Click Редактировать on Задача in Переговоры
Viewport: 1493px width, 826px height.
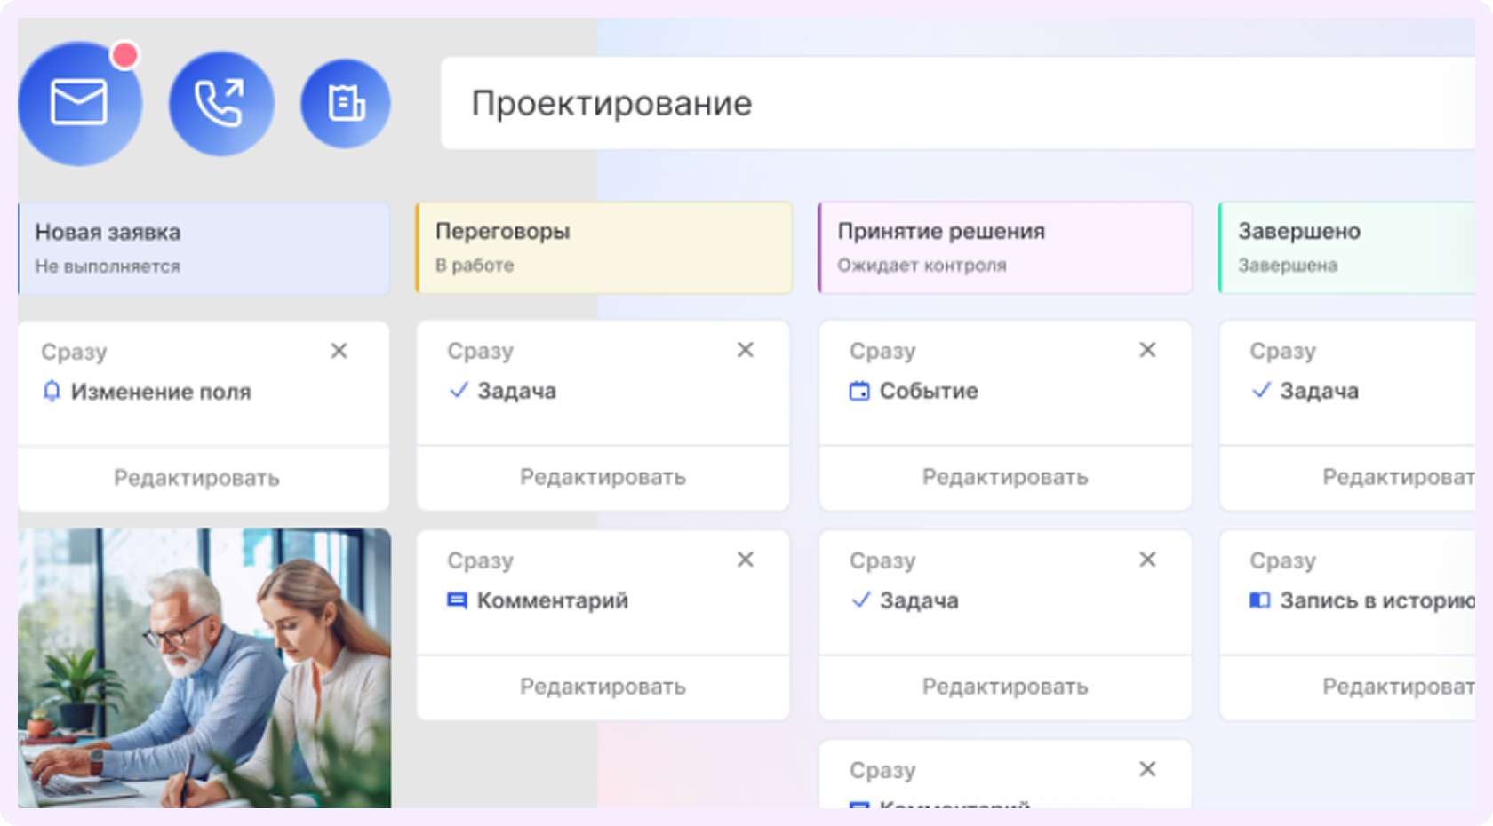603,477
